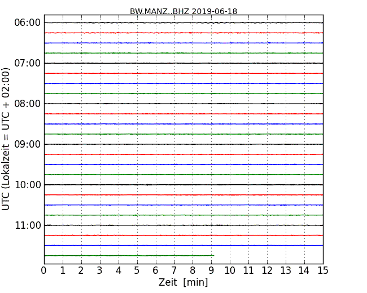This screenshot has width=367, height=293.
Task: Select the x-axis tick label 8
Action: tap(193, 270)
